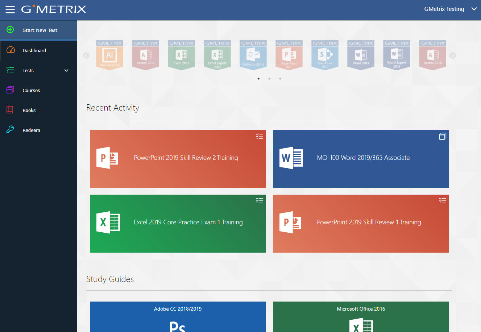The image size is (481, 332).
Task: Click the Redeem key icon
Action: coord(10,130)
